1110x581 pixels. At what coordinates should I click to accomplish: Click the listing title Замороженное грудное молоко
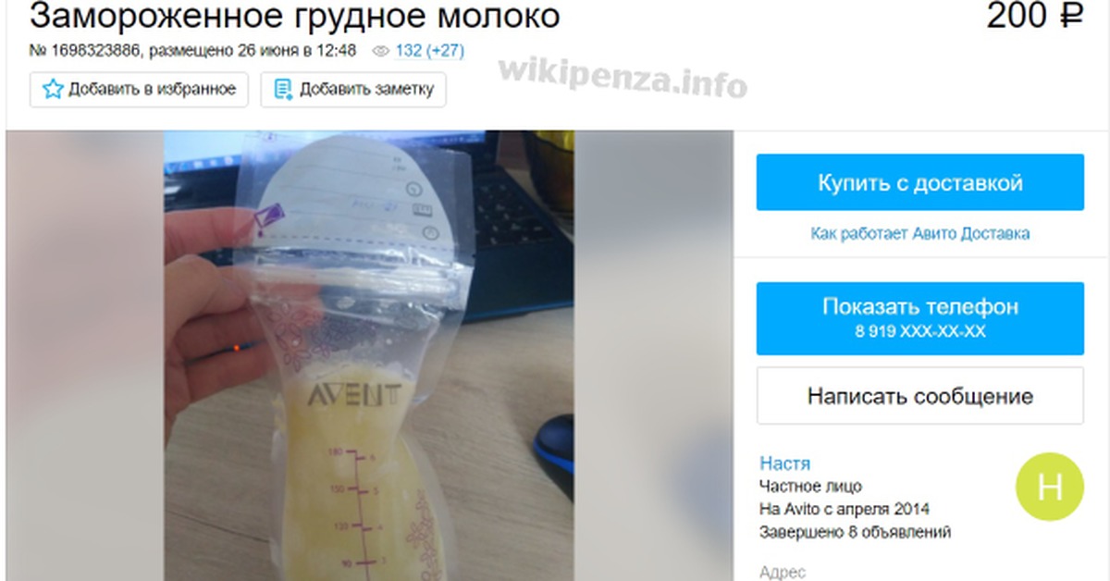click(x=294, y=16)
